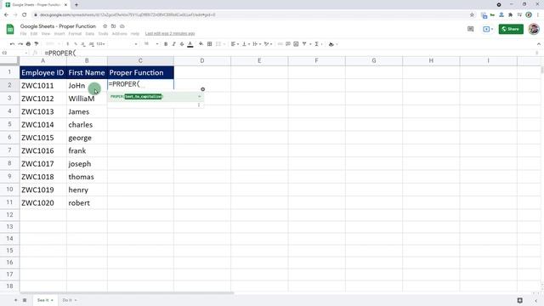Viewport: 544px width, 306px height.
Task: Select cell containing WilliaM
Action: pyautogui.click(x=87, y=99)
